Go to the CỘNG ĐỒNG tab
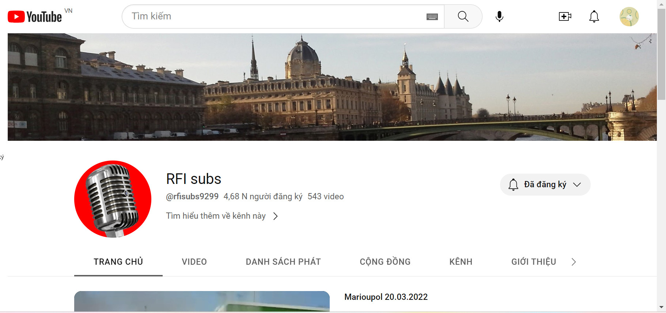The width and height of the screenshot is (666, 313). 385,262
